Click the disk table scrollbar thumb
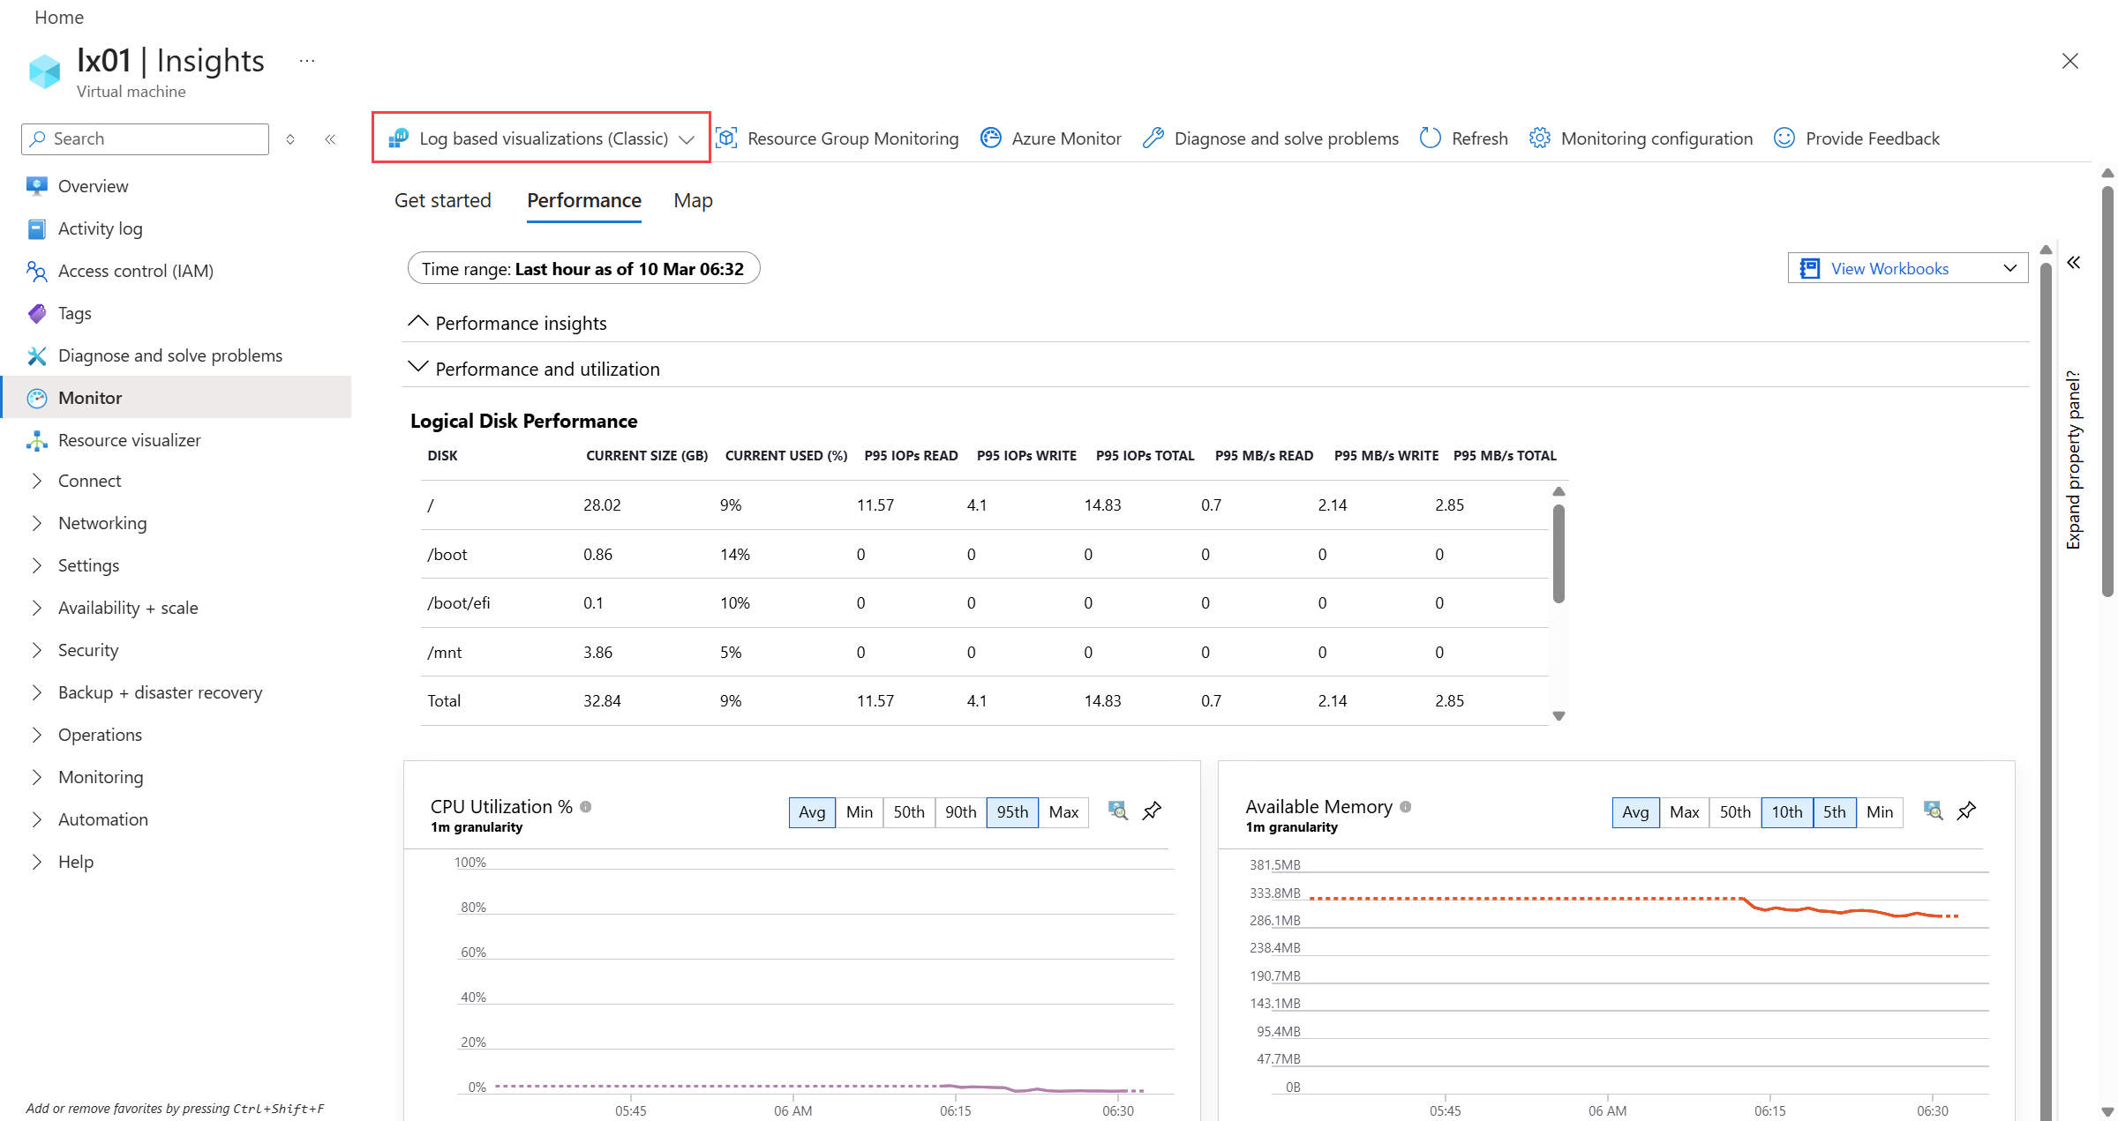Screen dimensions: 2118x1121 1558,554
